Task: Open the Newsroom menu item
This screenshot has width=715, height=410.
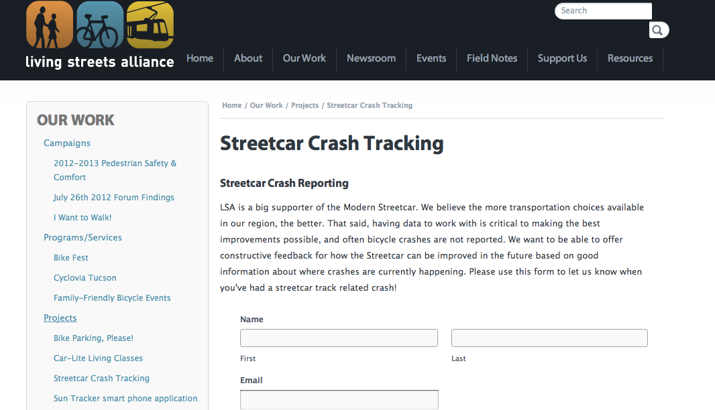Action: pyautogui.click(x=371, y=58)
